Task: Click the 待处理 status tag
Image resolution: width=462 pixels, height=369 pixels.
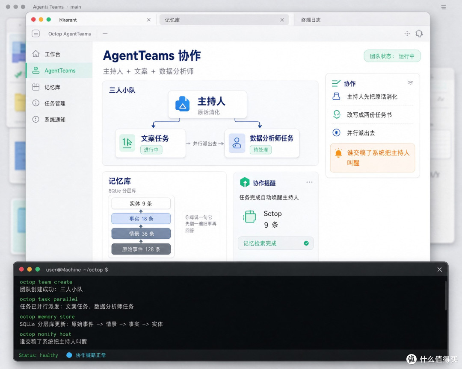Action: (261, 150)
